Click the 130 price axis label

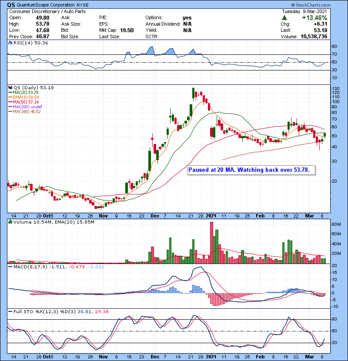(x=335, y=88)
